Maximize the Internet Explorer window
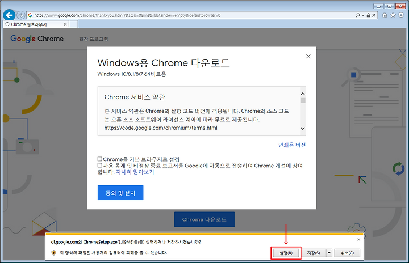 point(390,6)
